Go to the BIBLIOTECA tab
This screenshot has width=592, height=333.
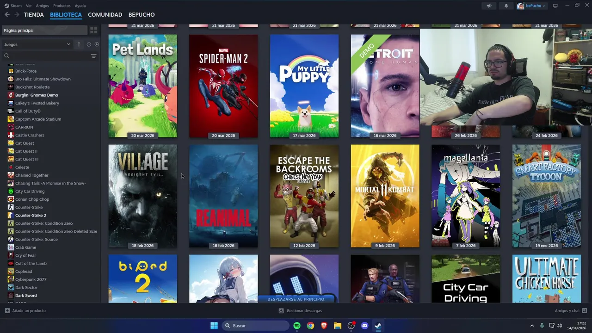coord(66,15)
